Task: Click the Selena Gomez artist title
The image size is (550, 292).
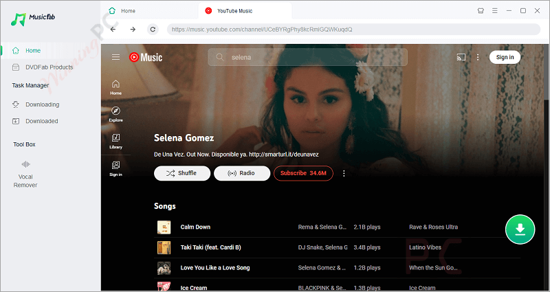Action: (184, 138)
